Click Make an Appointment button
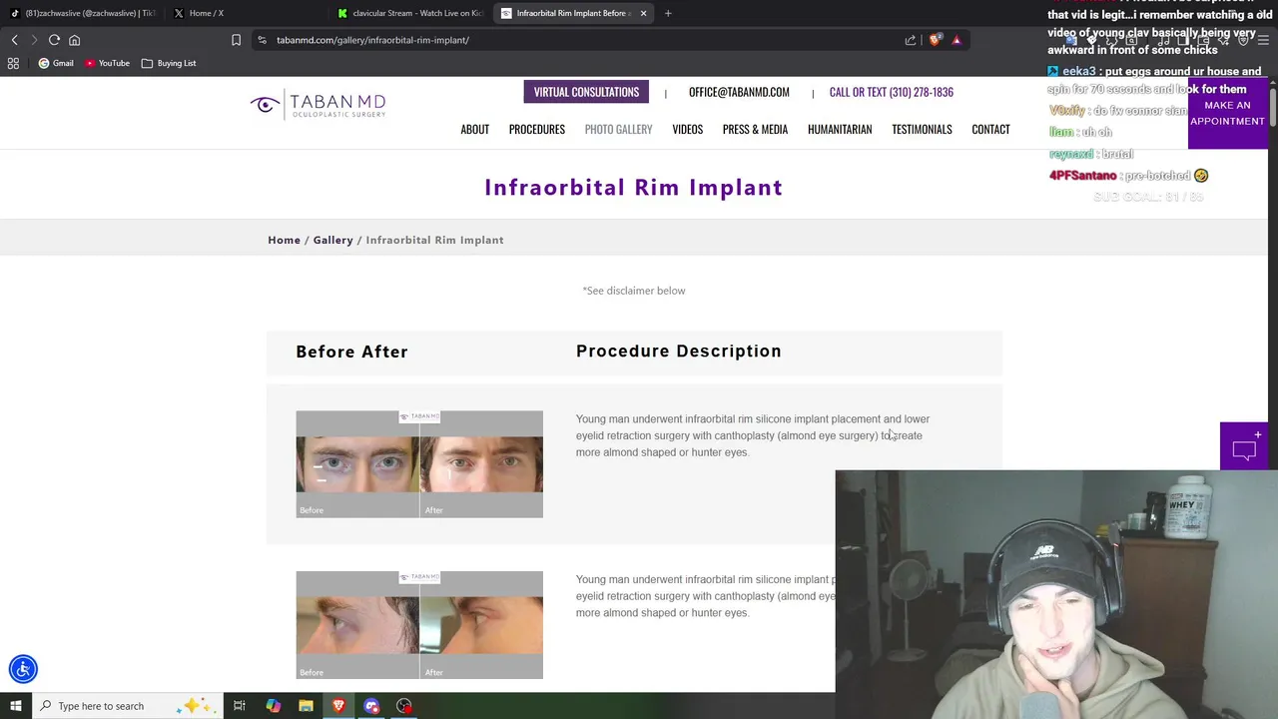The width and height of the screenshot is (1278, 719). coord(1227,113)
